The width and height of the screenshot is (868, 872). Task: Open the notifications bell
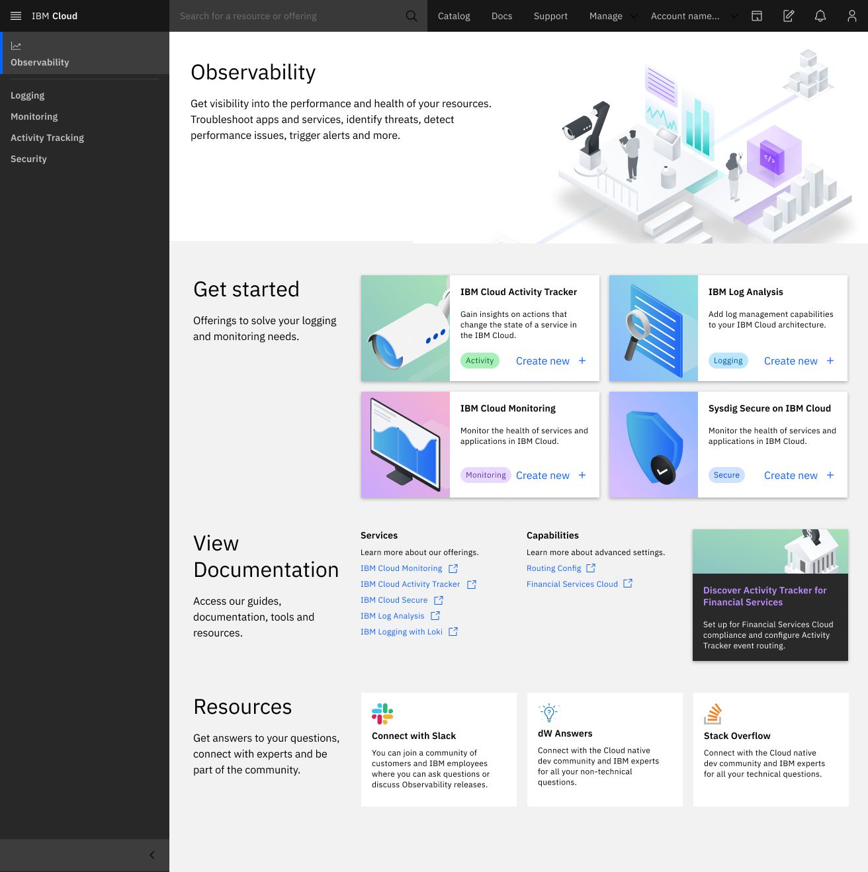click(x=820, y=16)
